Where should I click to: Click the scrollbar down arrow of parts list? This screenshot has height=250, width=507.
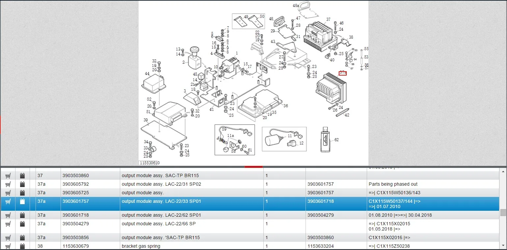pyautogui.click(x=503, y=246)
